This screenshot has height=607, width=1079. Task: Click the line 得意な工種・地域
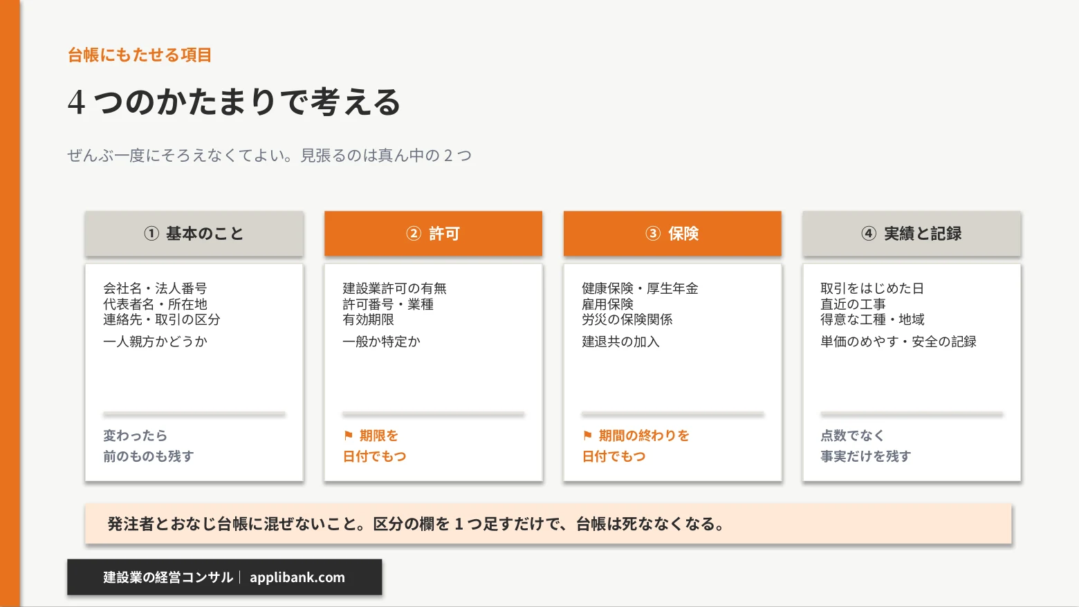[872, 319]
